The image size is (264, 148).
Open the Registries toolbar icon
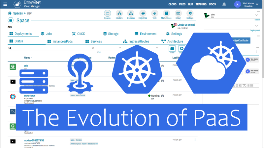point(143,14)
